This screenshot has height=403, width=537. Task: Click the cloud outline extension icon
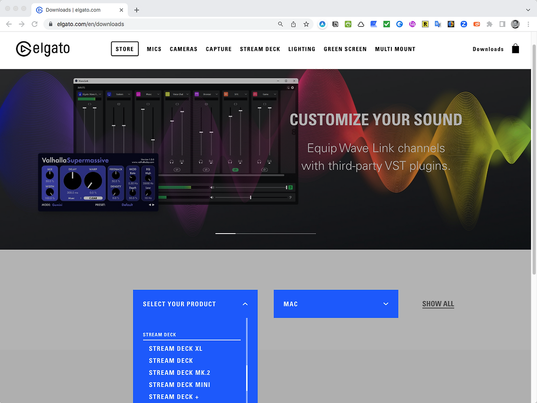click(x=361, y=24)
